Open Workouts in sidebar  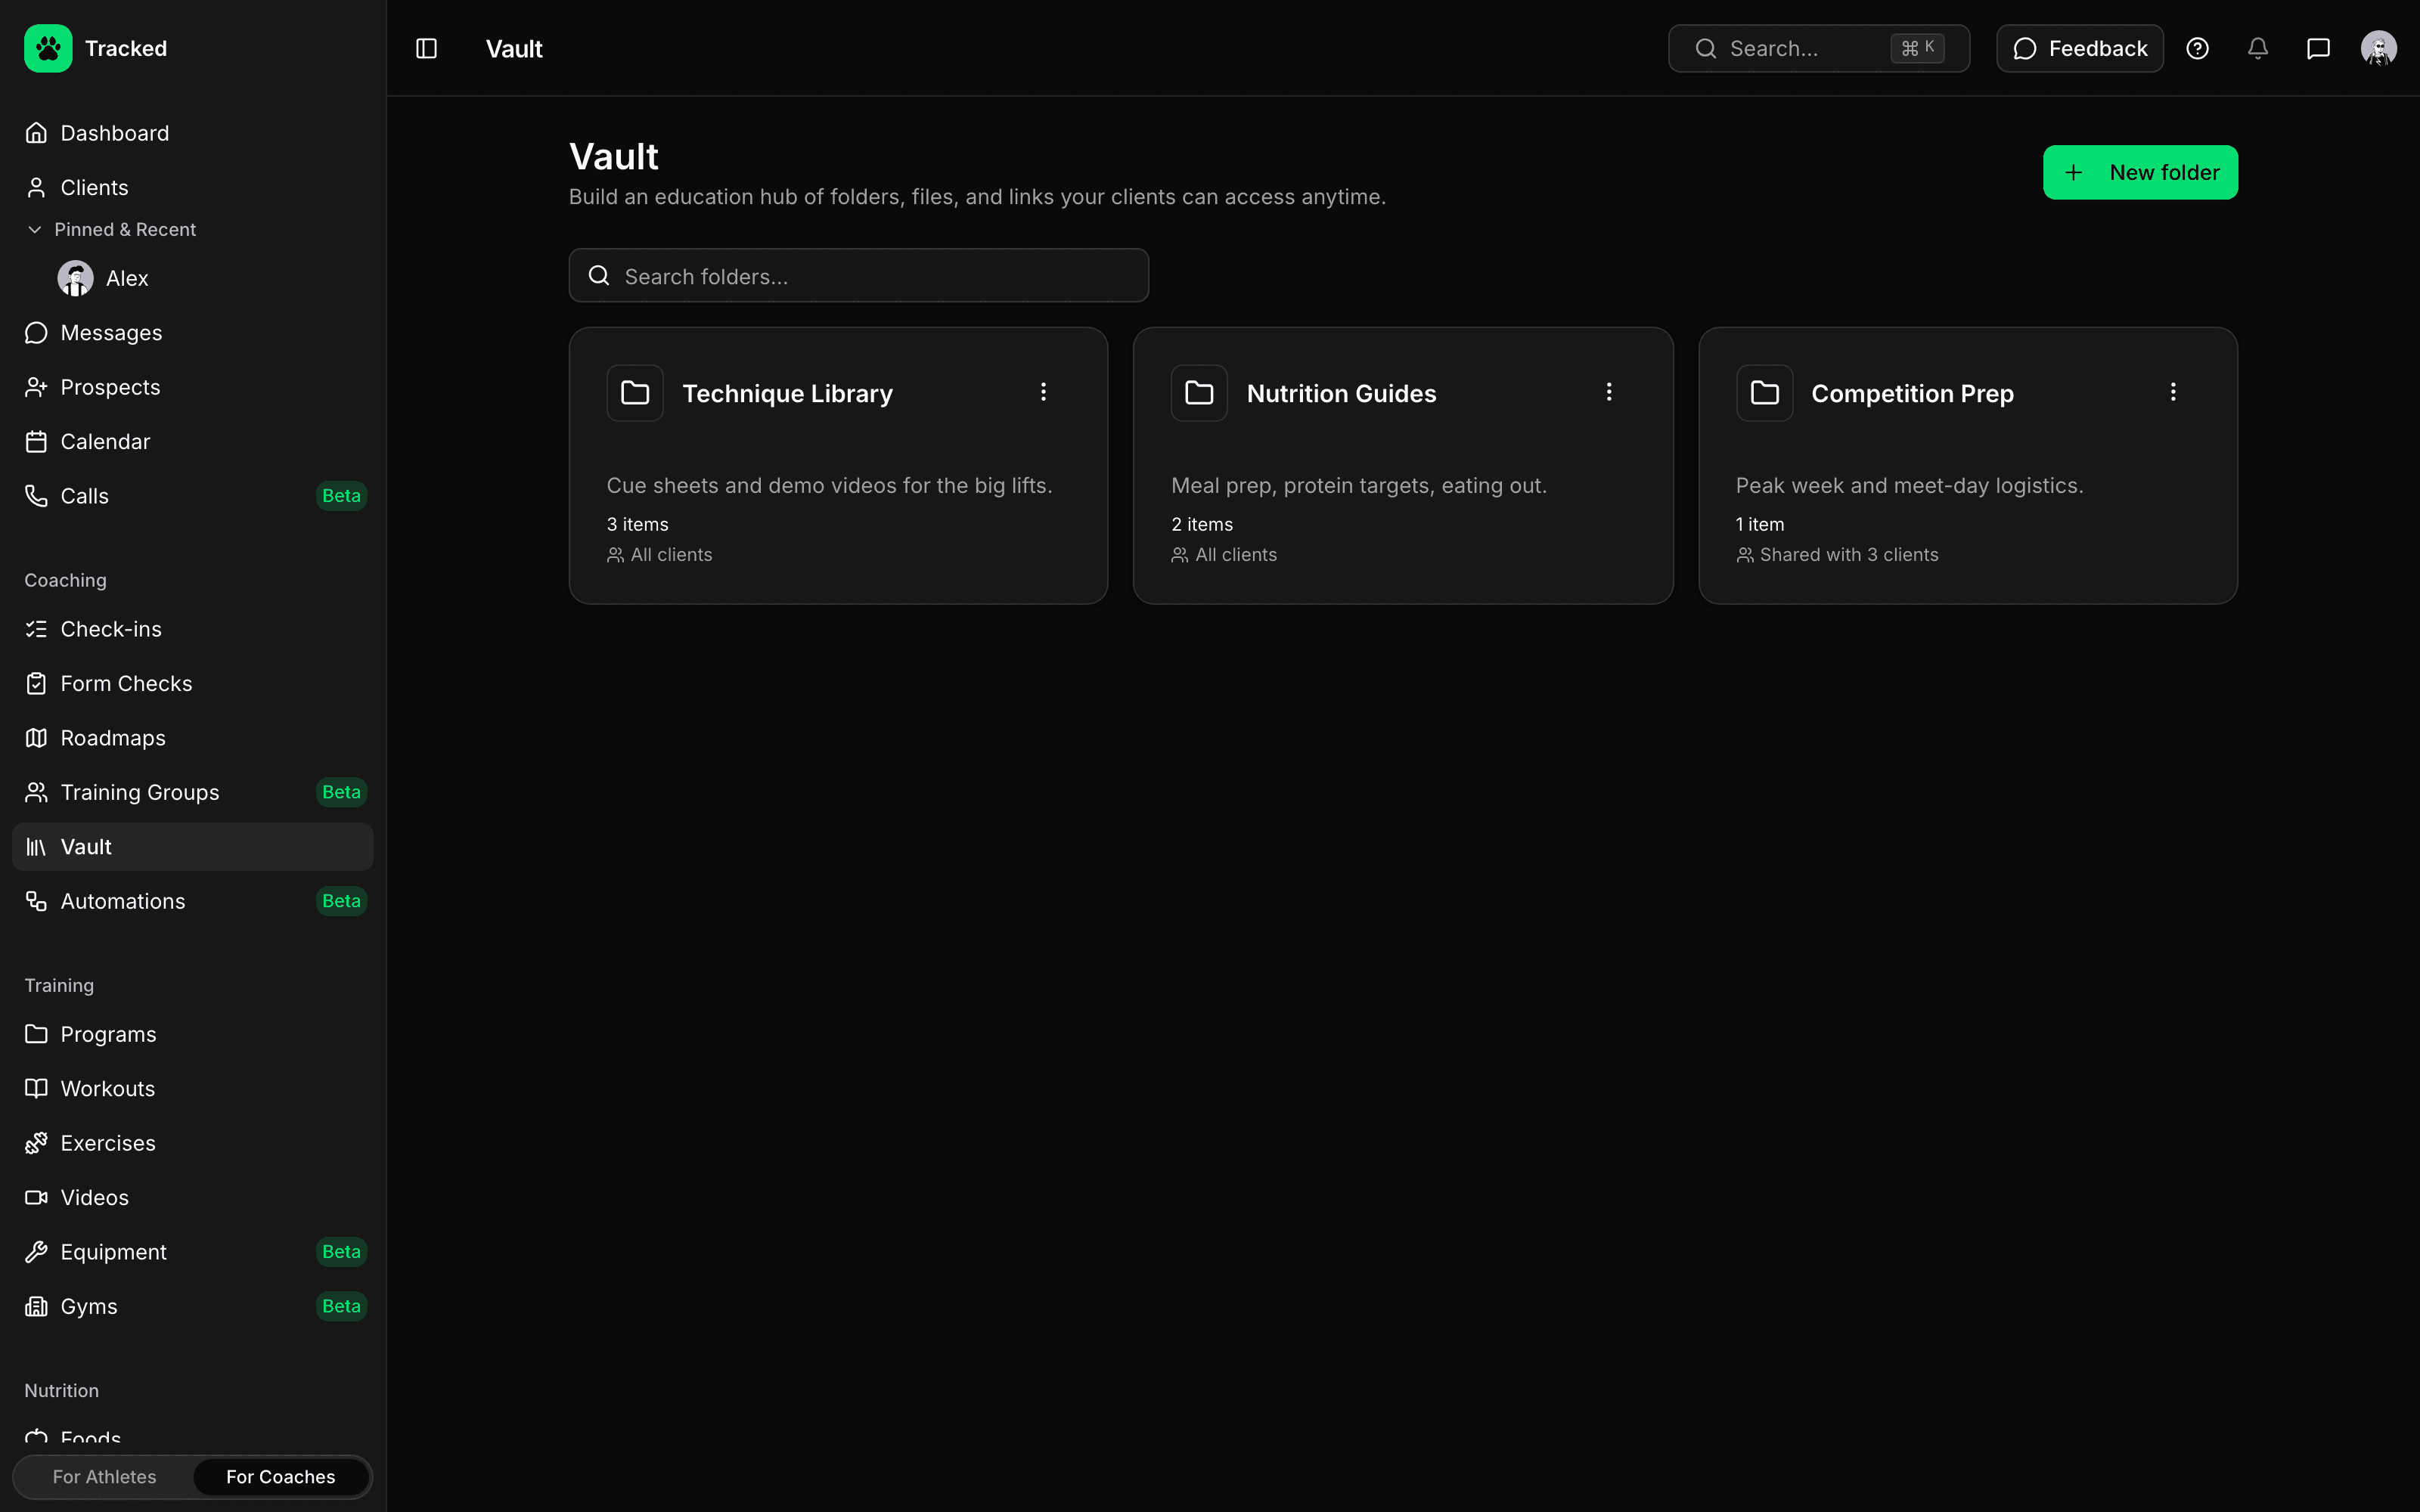pos(192,1089)
